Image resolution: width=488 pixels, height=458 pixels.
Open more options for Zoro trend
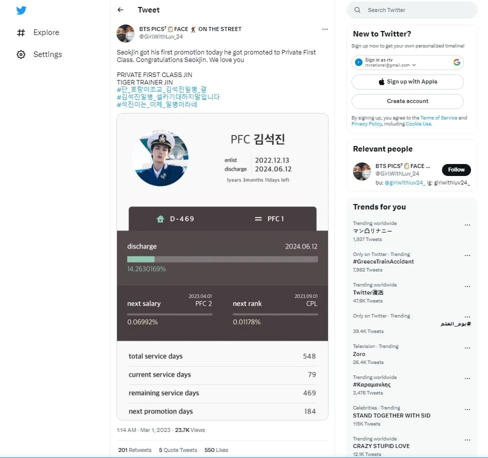point(467,348)
